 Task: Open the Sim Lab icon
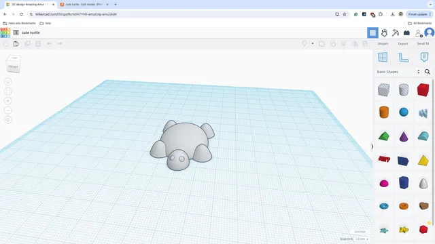click(x=384, y=33)
